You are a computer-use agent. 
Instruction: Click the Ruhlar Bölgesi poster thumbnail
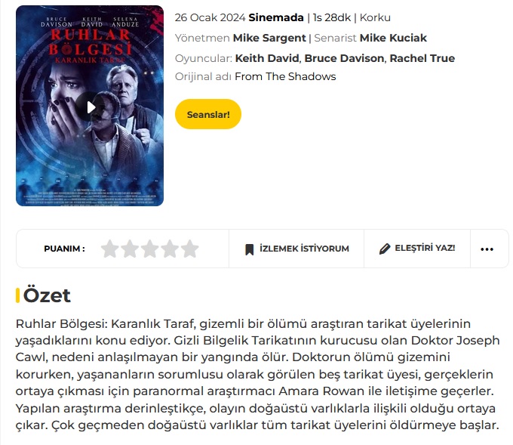[x=90, y=106]
